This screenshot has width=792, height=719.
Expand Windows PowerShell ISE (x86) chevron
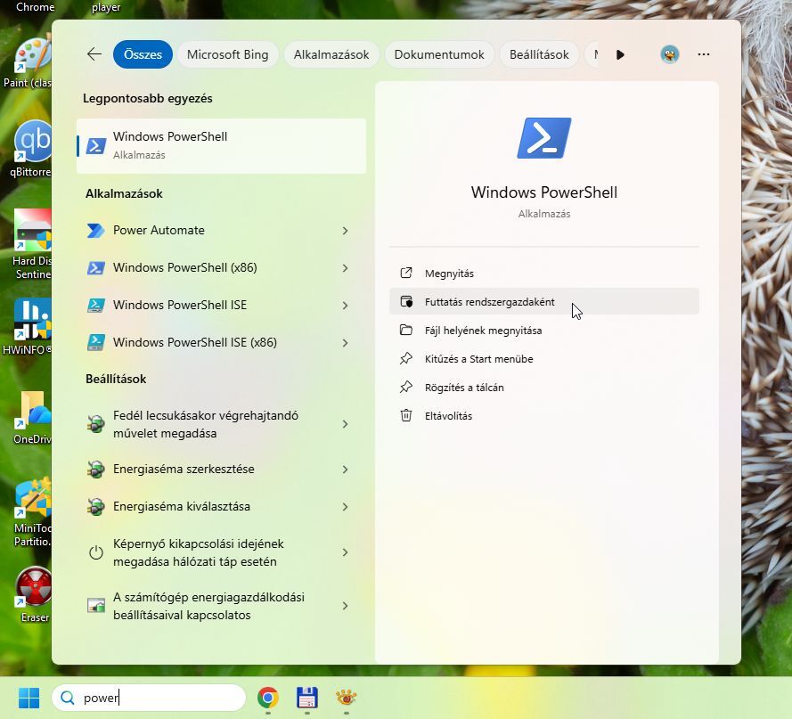pyautogui.click(x=345, y=343)
